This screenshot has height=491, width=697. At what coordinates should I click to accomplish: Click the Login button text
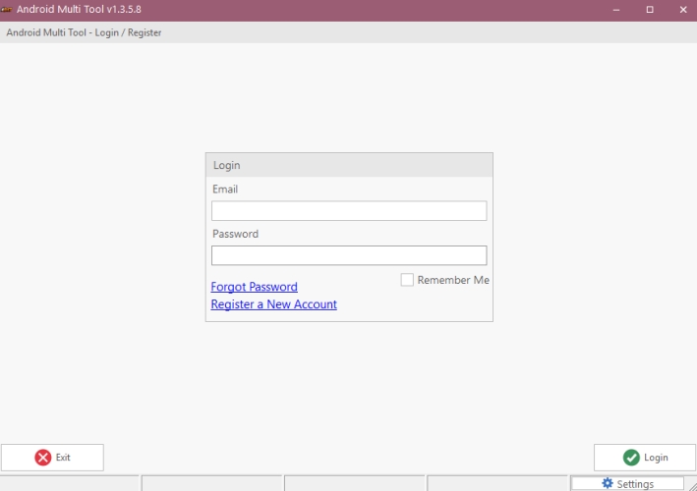656,458
